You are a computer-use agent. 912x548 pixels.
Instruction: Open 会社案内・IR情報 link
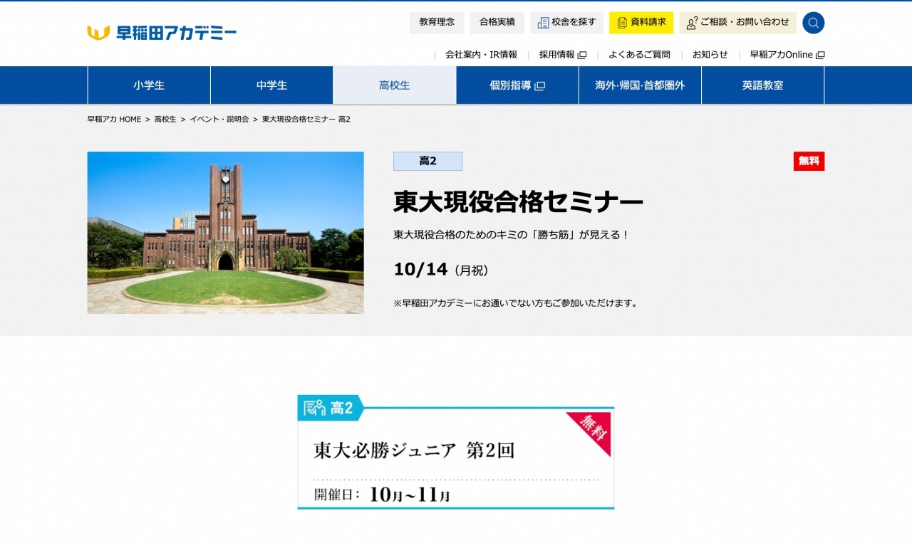click(x=481, y=55)
